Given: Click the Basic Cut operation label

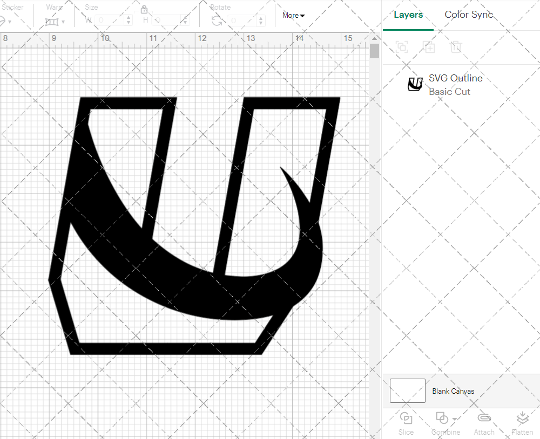Looking at the screenshot, I should (449, 92).
